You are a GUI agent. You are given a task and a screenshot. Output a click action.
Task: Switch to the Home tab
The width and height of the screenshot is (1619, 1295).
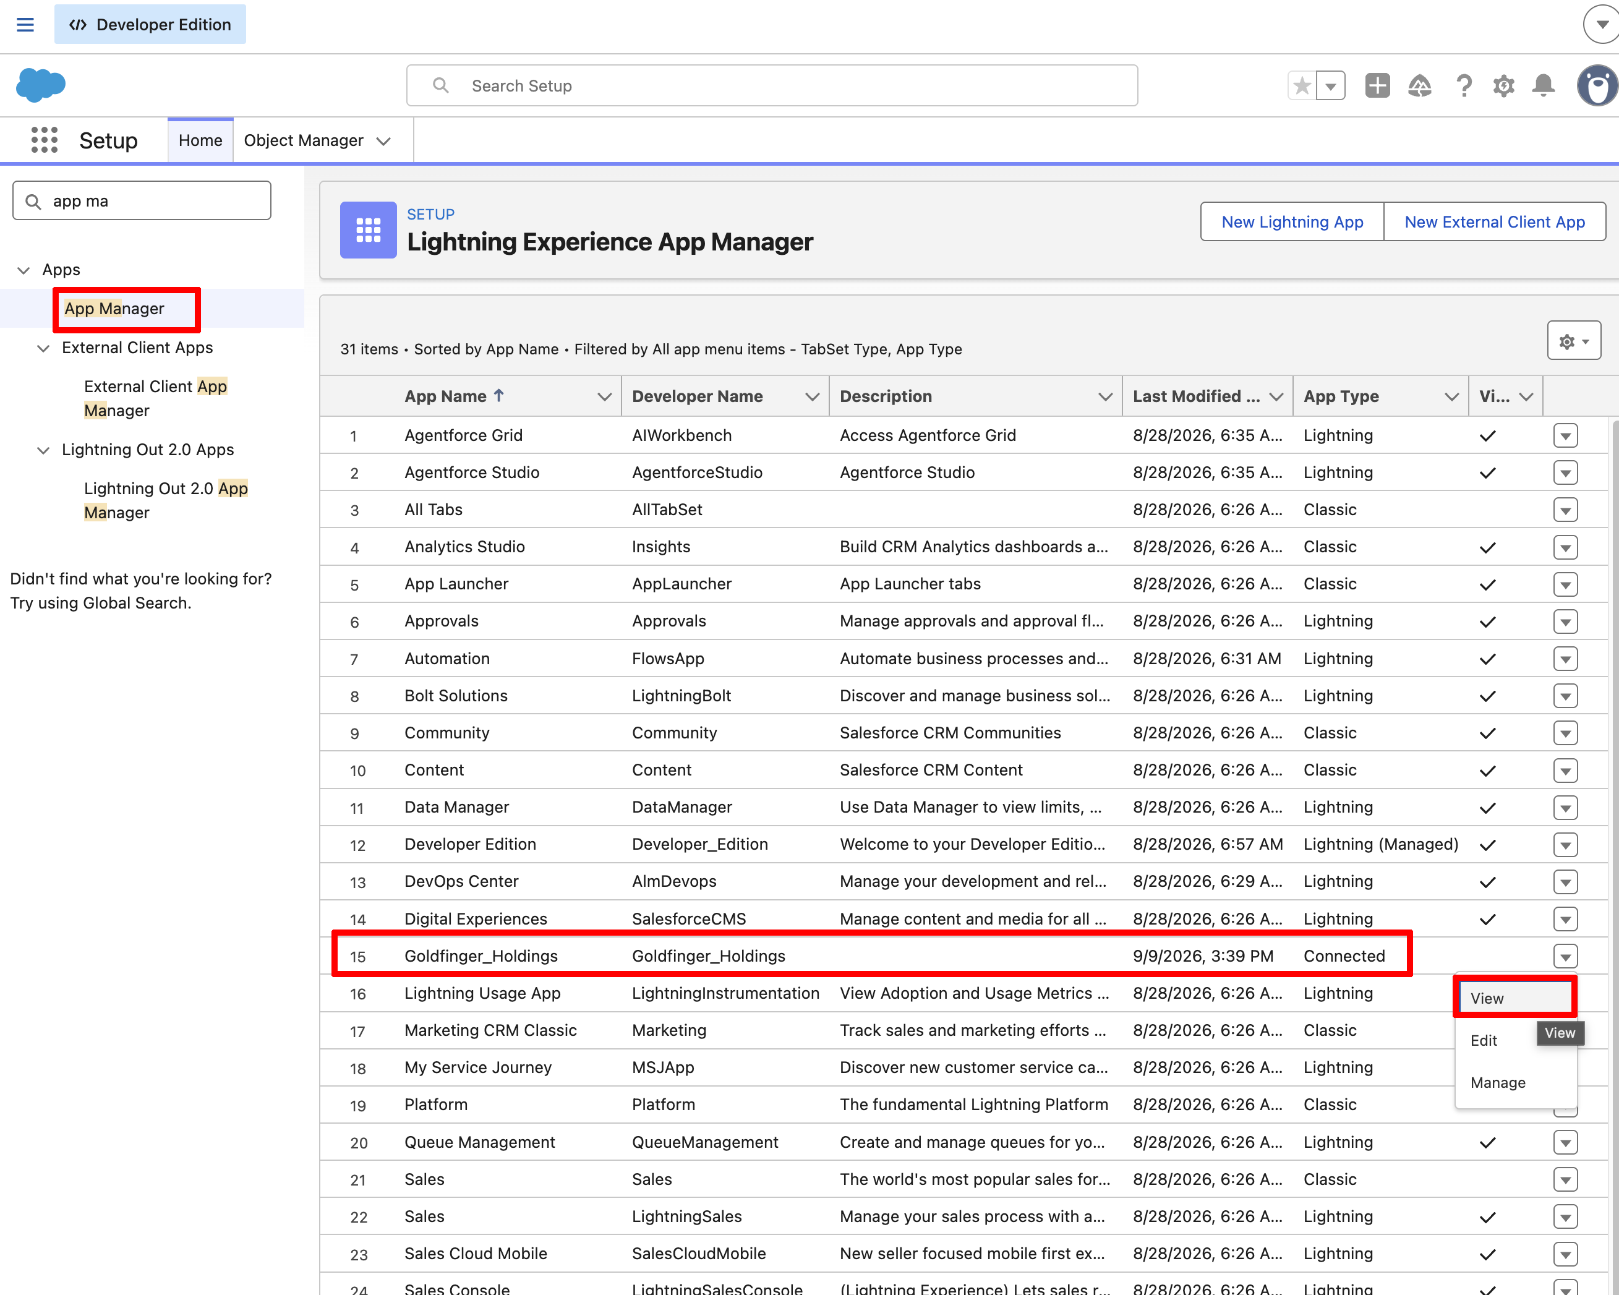(200, 140)
